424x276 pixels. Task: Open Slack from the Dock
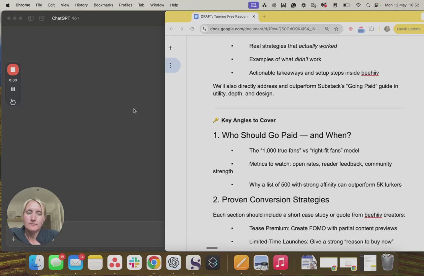point(134,263)
